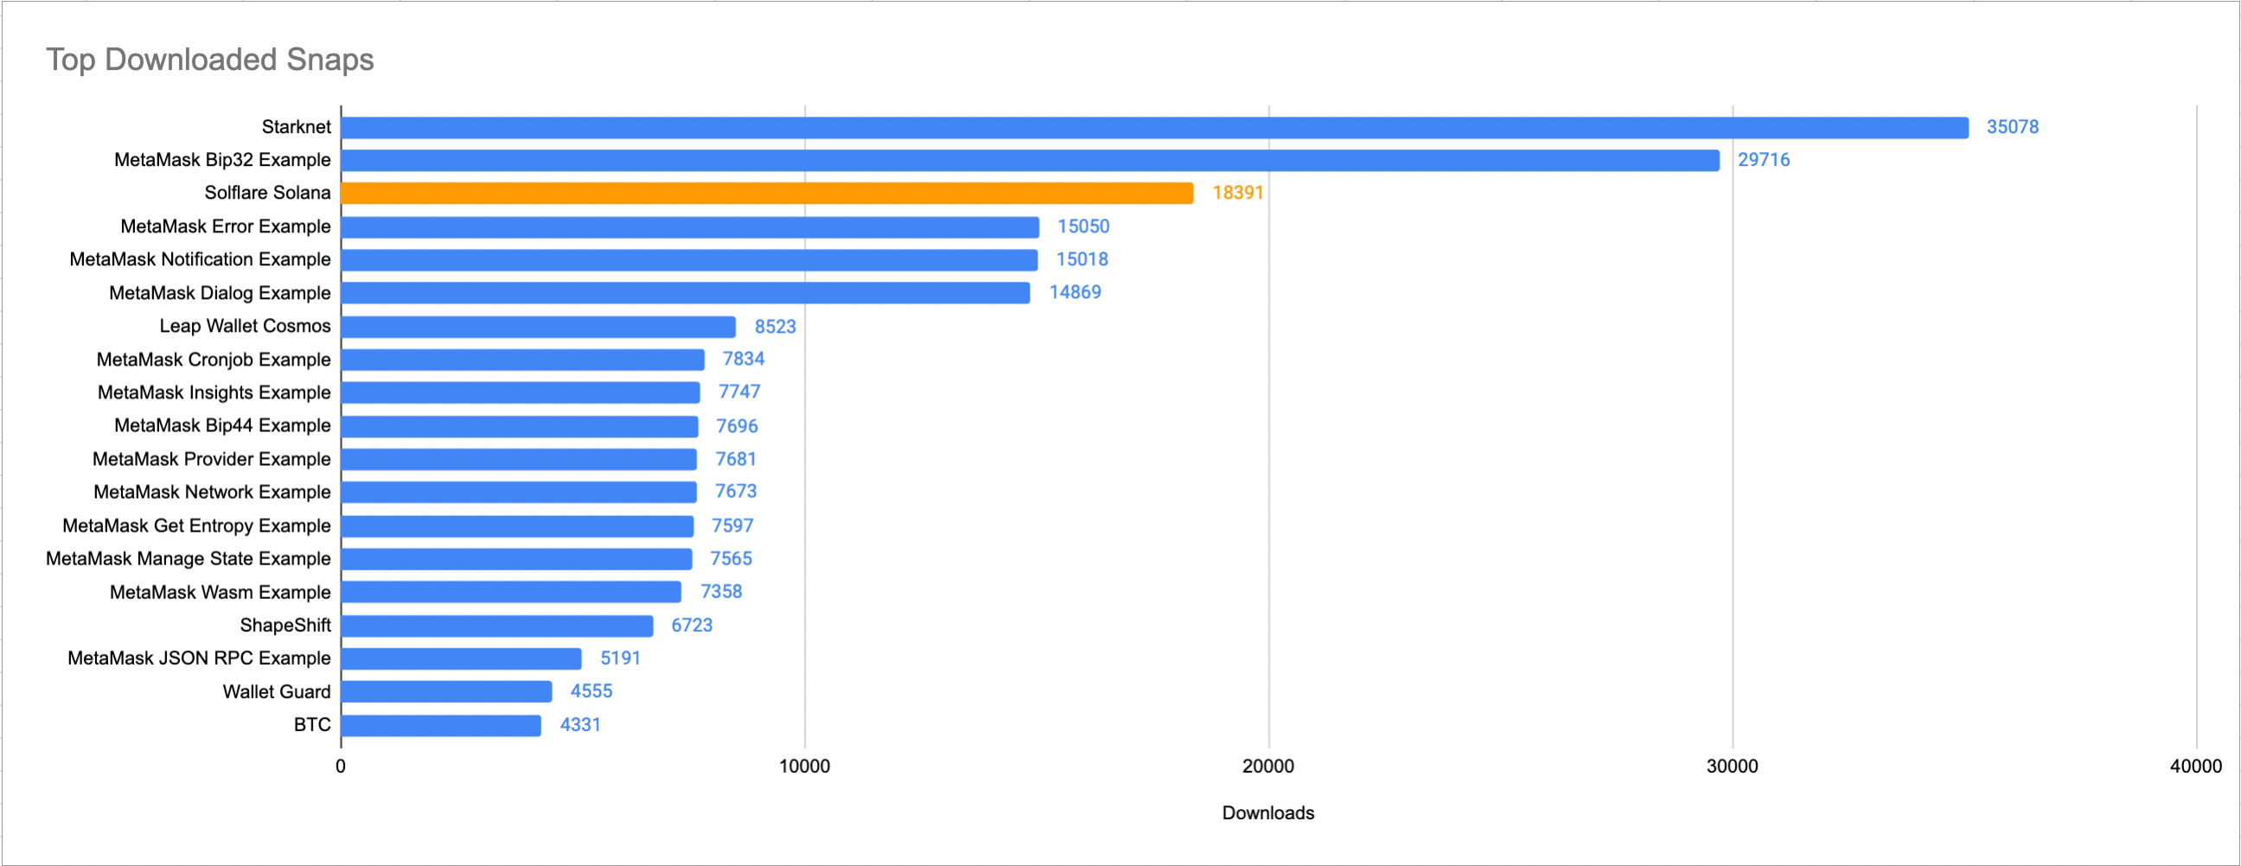Screen dimensions: 2241x866
Task: Select the data value "29716"
Action: tap(1764, 160)
